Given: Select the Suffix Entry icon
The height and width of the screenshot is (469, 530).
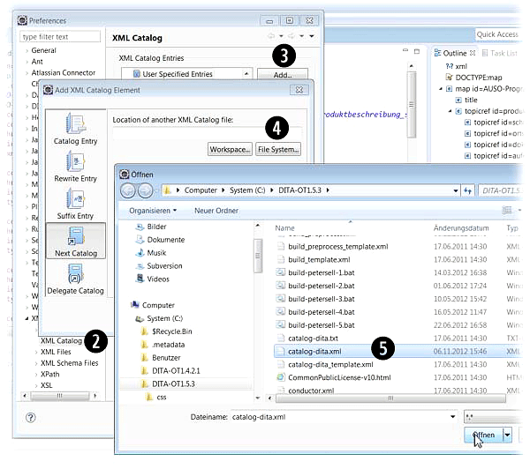Looking at the screenshot, I should click(76, 198).
